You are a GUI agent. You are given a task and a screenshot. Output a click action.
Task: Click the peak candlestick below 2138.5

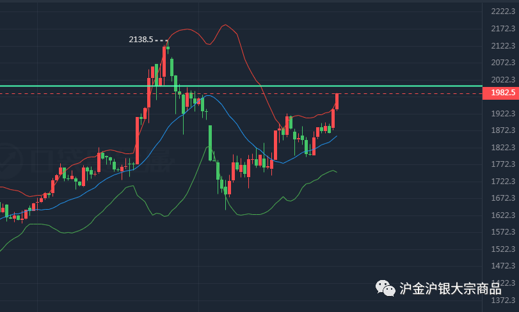pyautogui.click(x=168, y=47)
